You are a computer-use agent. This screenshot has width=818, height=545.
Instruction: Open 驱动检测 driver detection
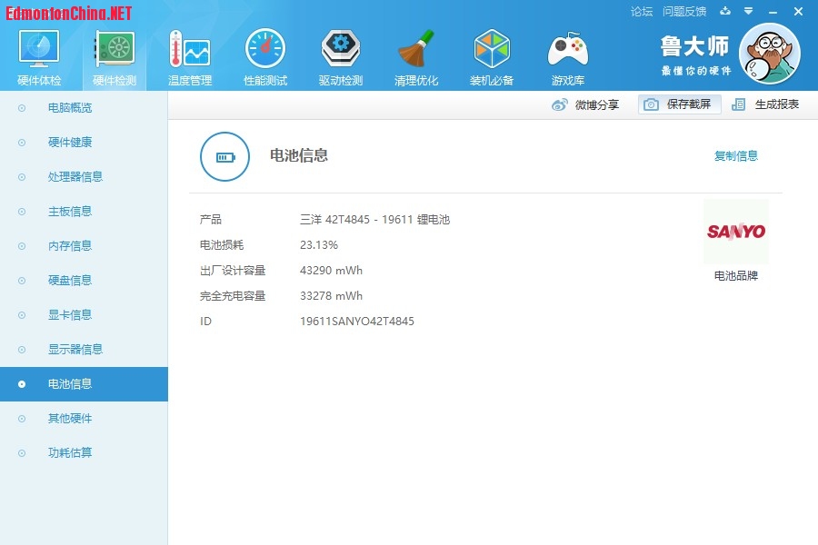click(340, 57)
